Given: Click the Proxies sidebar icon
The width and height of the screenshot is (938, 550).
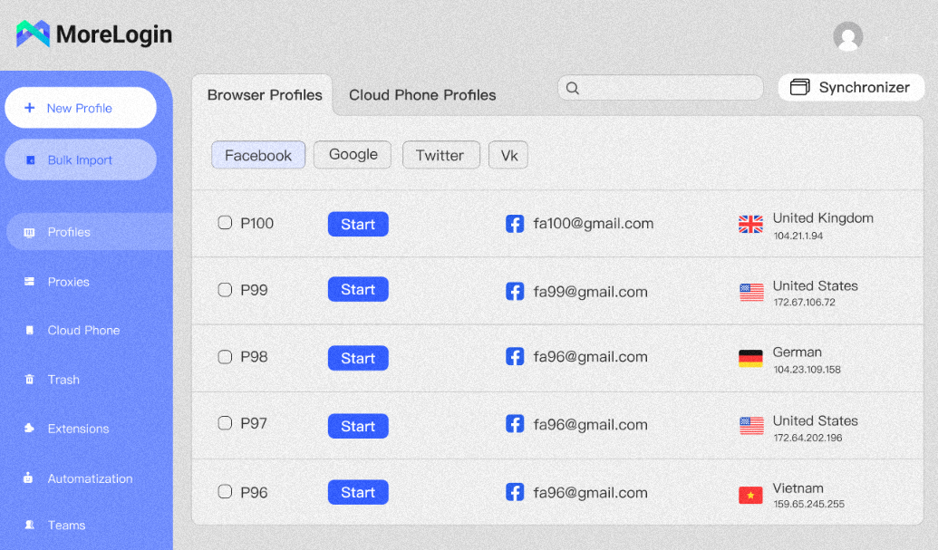Looking at the screenshot, I should 30,282.
